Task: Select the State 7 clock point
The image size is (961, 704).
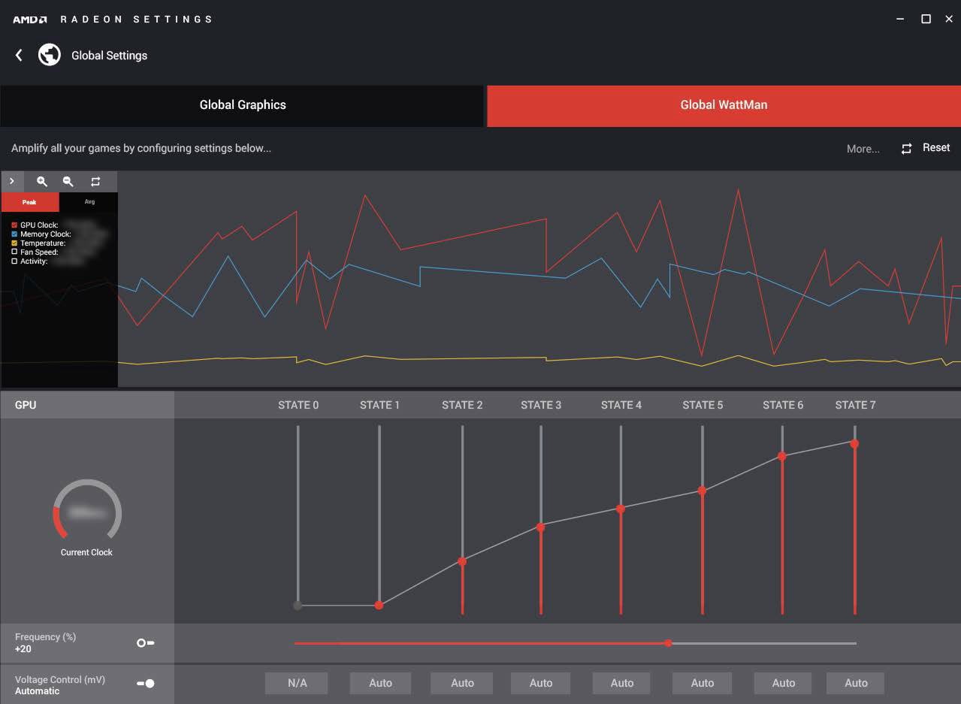Action: (854, 444)
